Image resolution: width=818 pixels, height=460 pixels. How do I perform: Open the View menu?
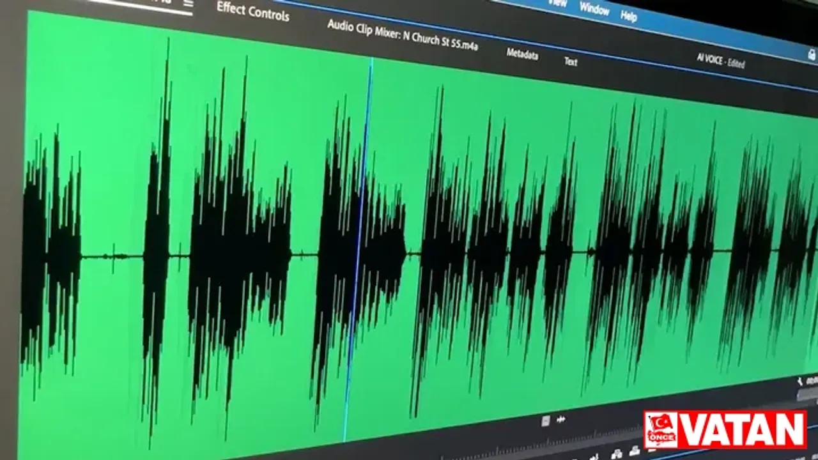(x=557, y=3)
